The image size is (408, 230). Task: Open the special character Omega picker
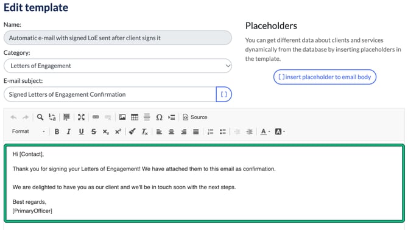pos(160,117)
